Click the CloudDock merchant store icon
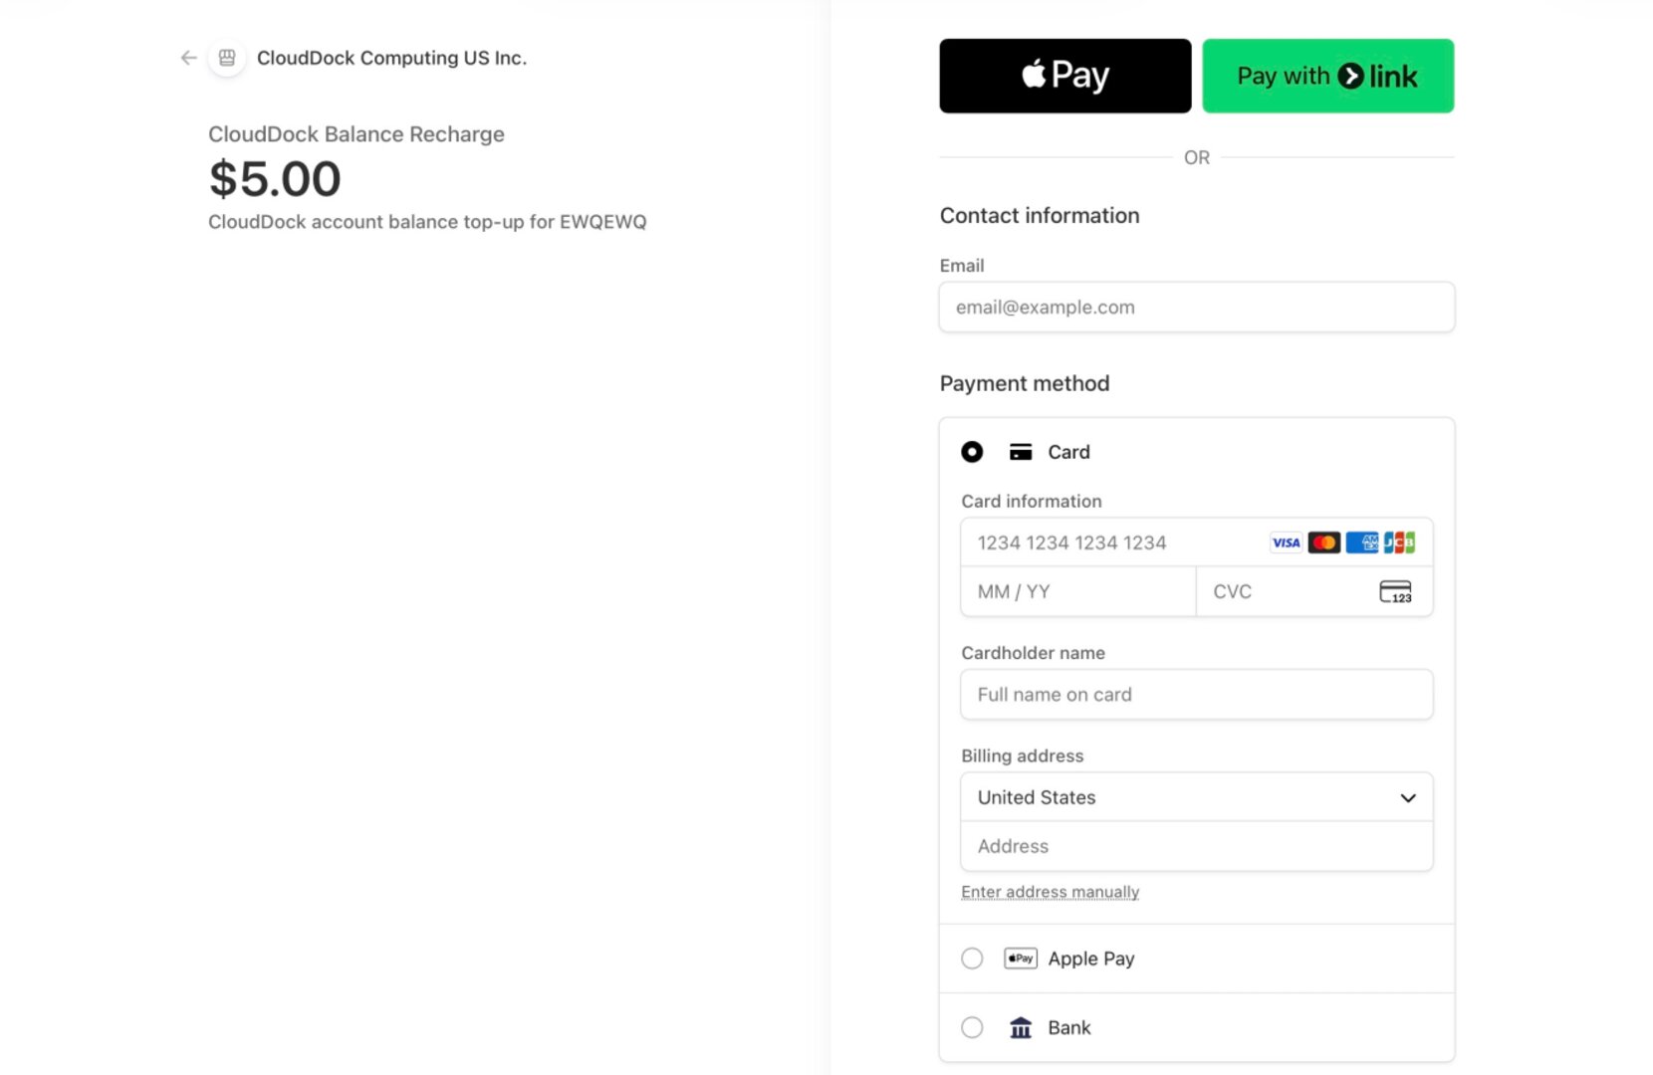The width and height of the screenshot is (1653, 1075). click(227, 58)
